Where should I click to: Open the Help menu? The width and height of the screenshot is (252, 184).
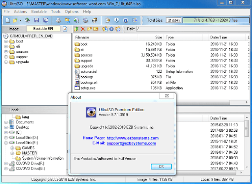(x=87, y=11)
